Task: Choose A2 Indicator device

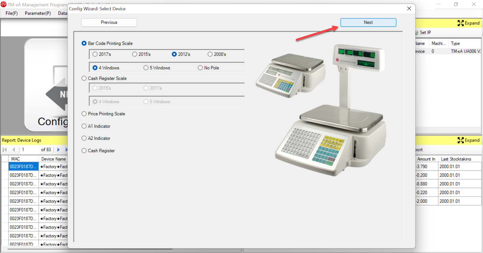Action: coord(84,138)
